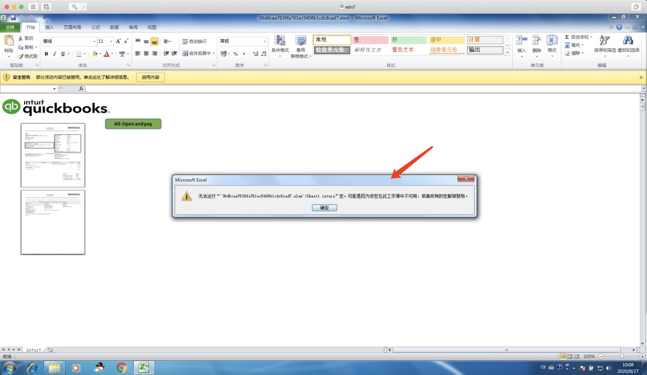Switch to the Insert (插入) tab
Screen dimensions: 647x375
pyautogui.click(x=49, y=27)
